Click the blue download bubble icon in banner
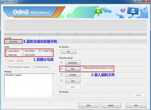The image size is (151, 110). [133, 12]
